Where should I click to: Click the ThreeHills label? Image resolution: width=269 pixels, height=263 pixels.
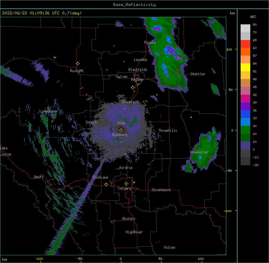[168, 131]
